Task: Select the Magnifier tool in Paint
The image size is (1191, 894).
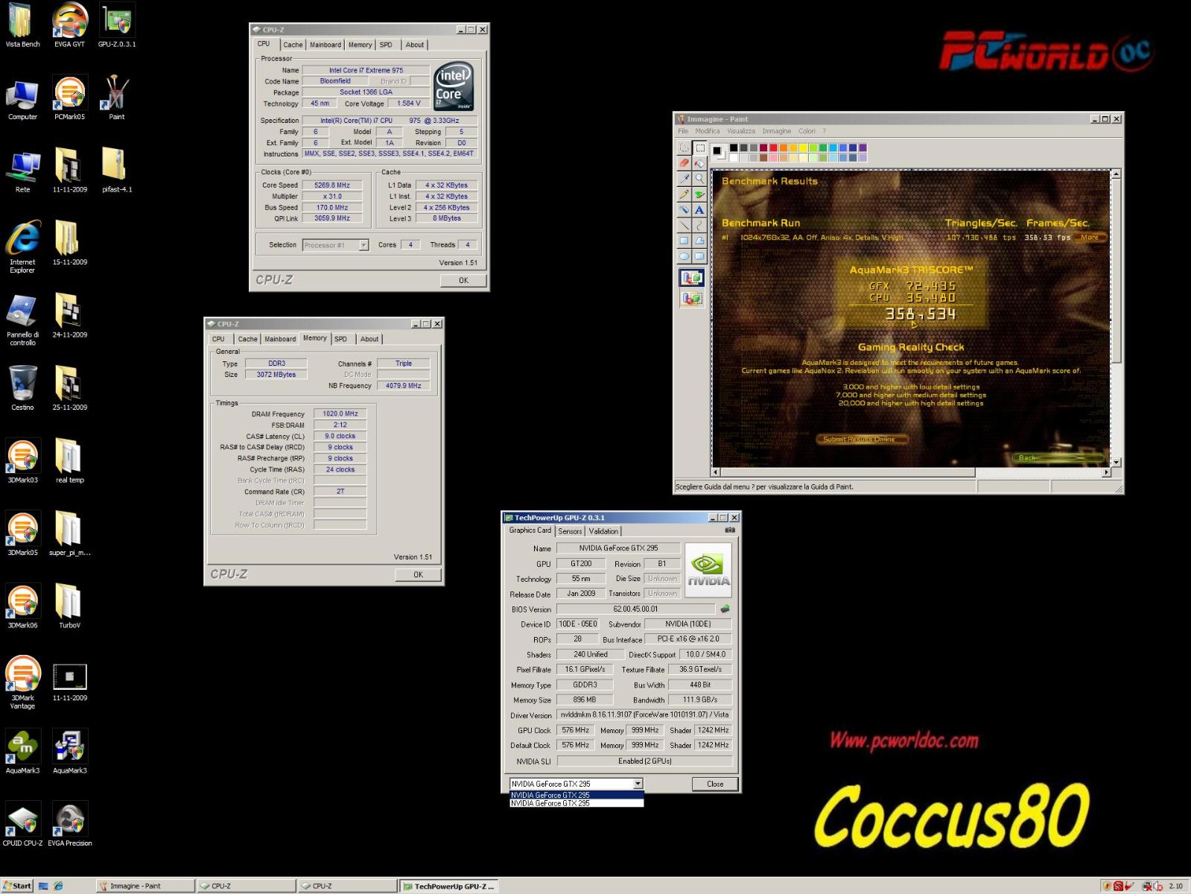Action: (x=699, y=179)
